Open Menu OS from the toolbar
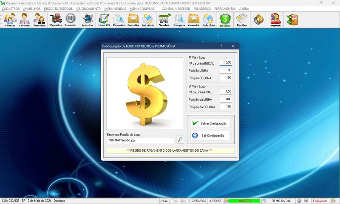The width and height of the screenshot is (340, 204). point(104,20)
